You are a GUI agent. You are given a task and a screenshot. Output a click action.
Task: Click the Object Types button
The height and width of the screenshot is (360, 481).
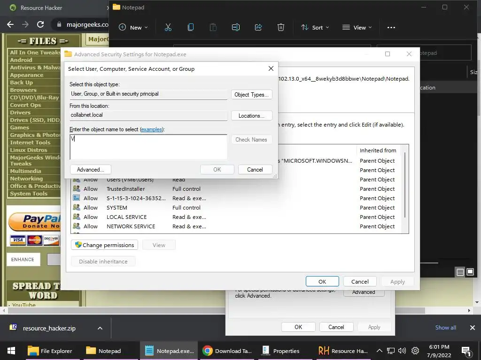[x=252, y=95]
